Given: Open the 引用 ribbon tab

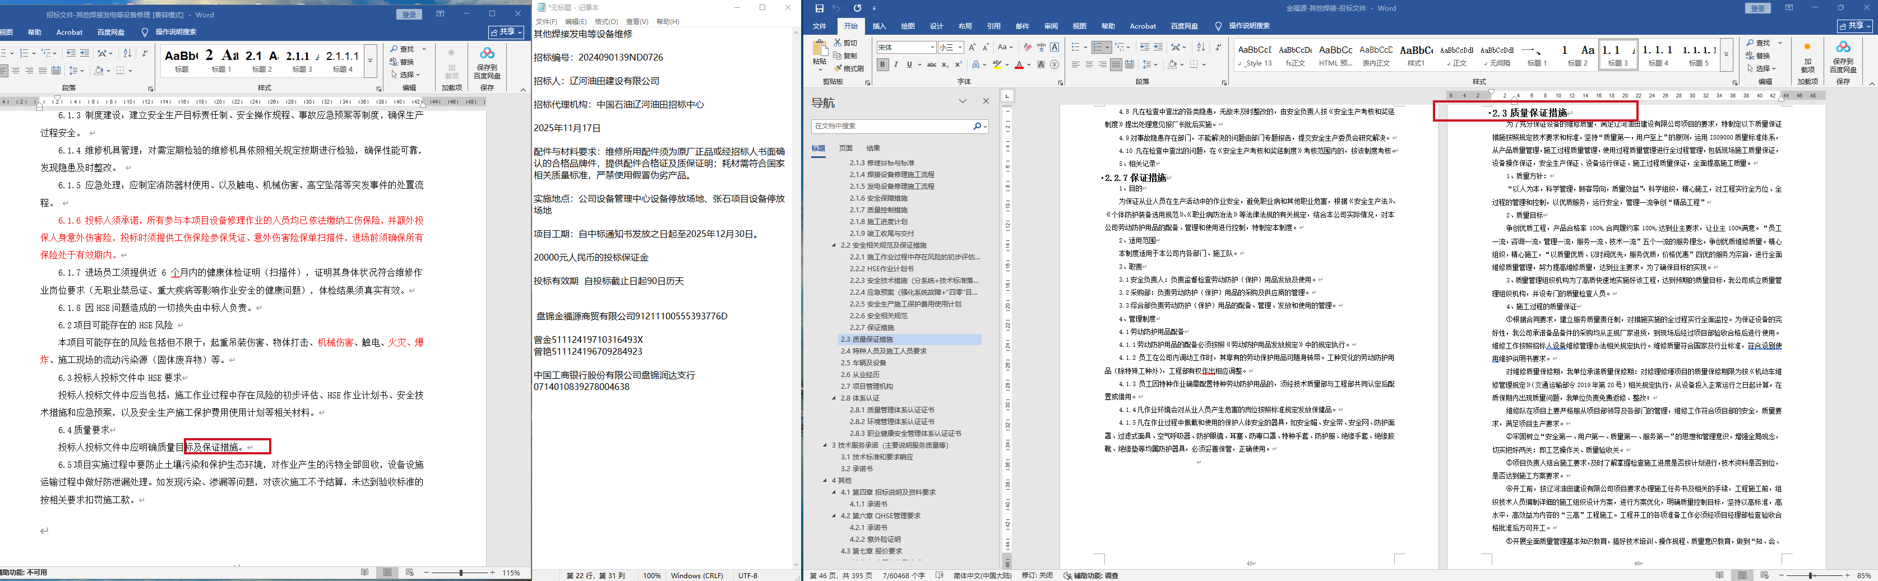Looking at the screenshot, I should (x=994, y=26).
